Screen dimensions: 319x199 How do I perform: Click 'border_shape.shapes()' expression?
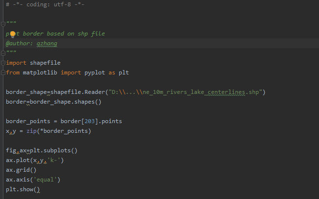click(x=65, y=102)
